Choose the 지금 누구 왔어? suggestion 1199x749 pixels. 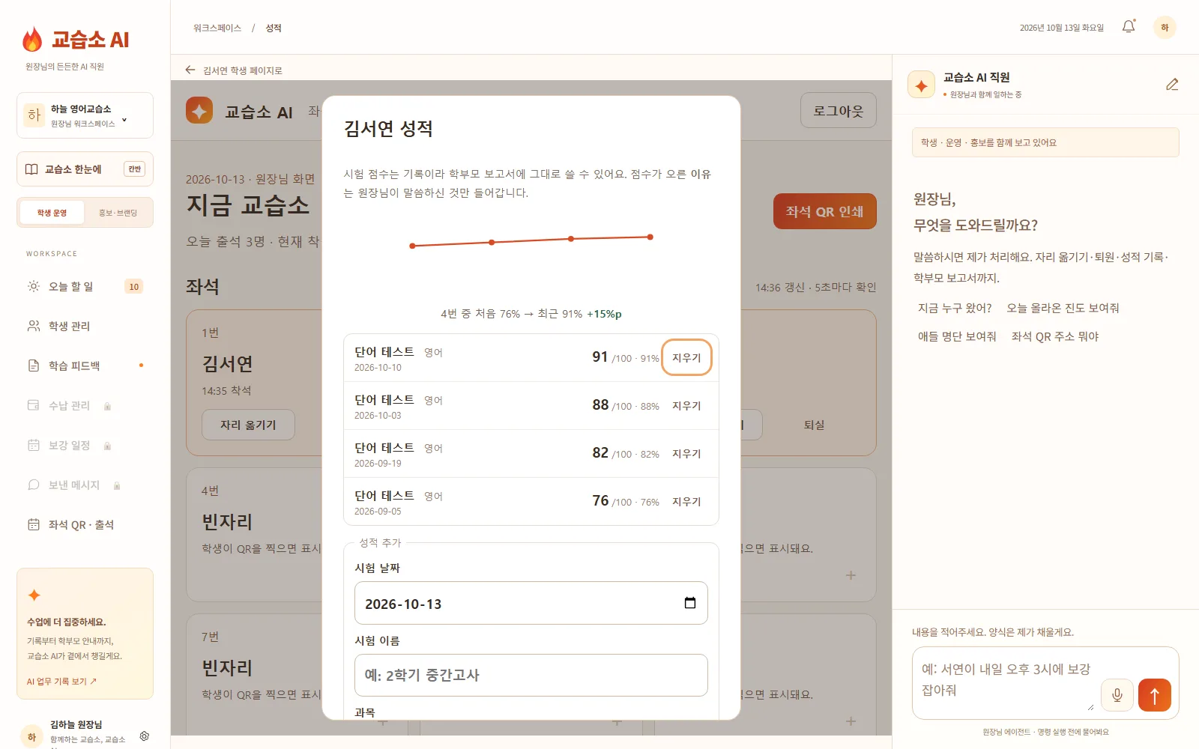[x=955, y=308]
